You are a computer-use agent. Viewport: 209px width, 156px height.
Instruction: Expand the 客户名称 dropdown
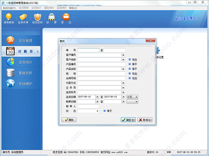click(x=123, y=60)
